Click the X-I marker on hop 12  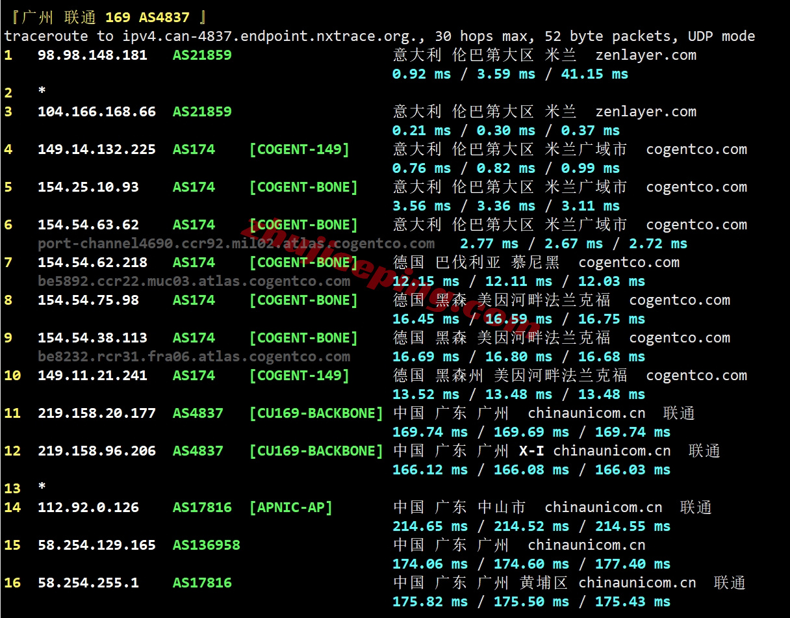point(531,451)
